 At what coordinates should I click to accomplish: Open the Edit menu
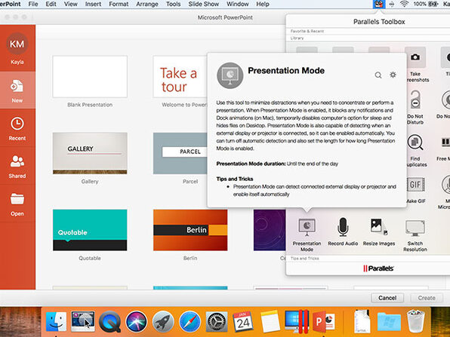[51, 4]
